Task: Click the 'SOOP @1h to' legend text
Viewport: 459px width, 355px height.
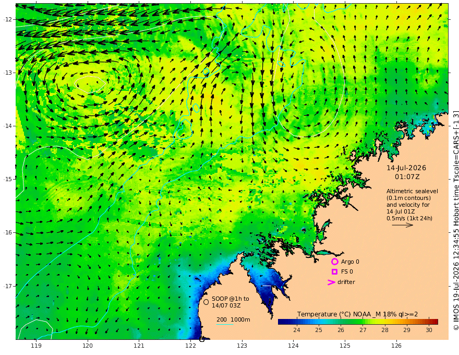Action: point(231,299)
